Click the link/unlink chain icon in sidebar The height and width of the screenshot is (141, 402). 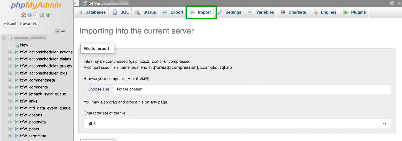pyautogui.click(x=63, y=31)
